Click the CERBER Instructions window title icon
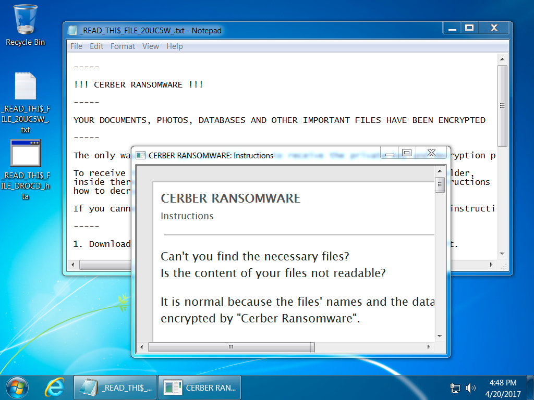Viewport: 534px width, 400px height. pos(140,155)
